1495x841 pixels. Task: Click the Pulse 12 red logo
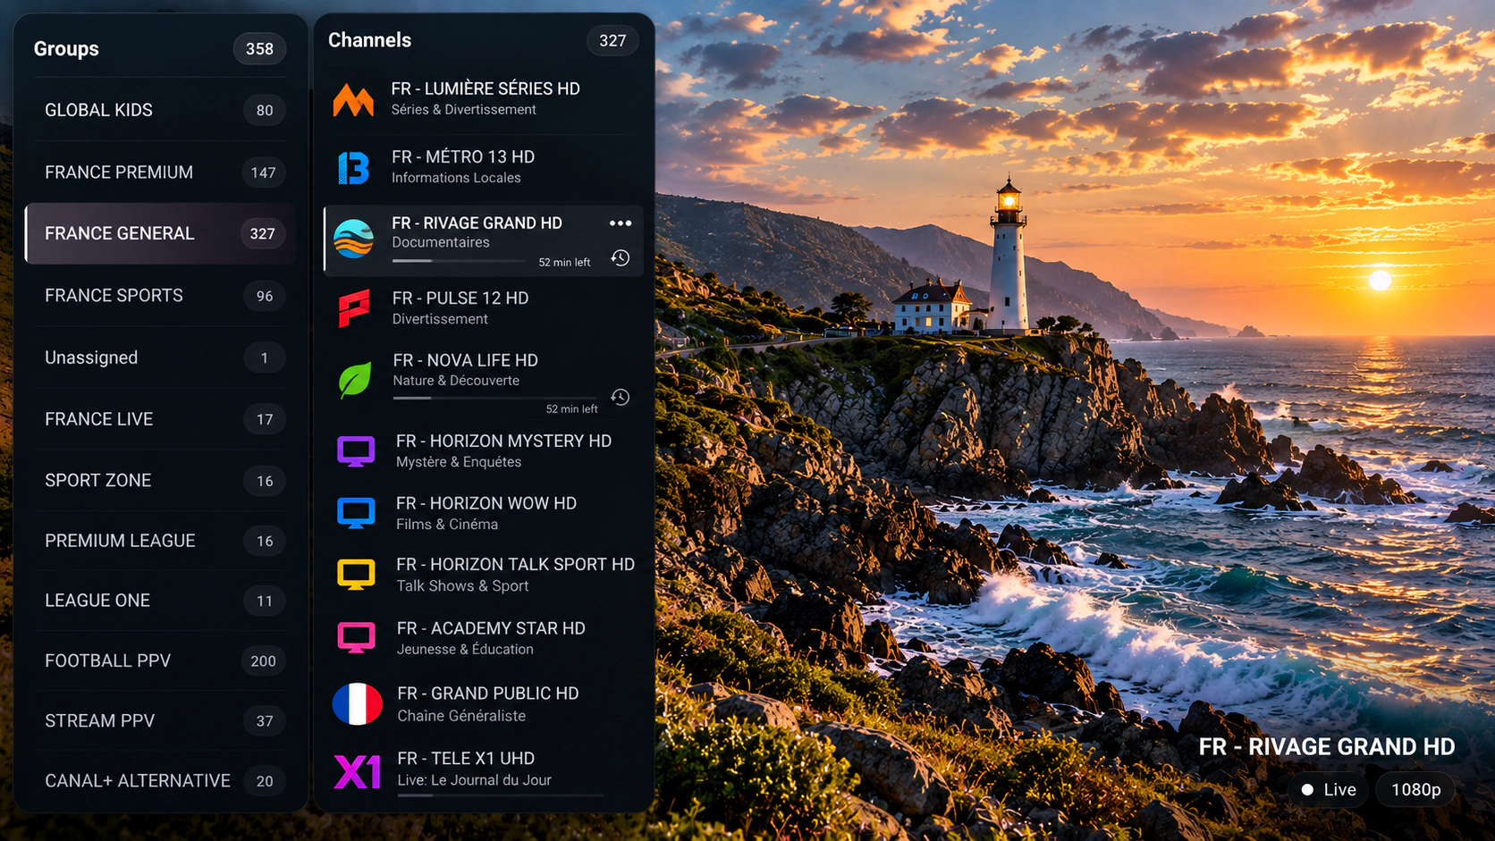tap(354, 308)
